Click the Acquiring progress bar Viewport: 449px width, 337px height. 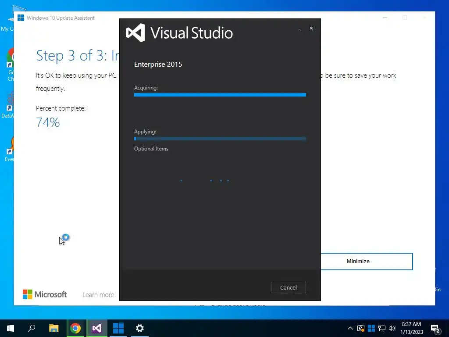[x=220, y=95]
